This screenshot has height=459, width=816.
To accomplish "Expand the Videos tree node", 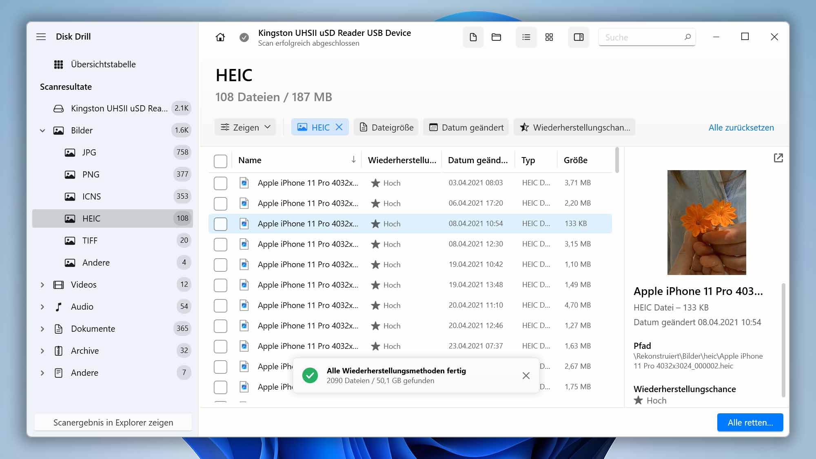I will 42,285.
